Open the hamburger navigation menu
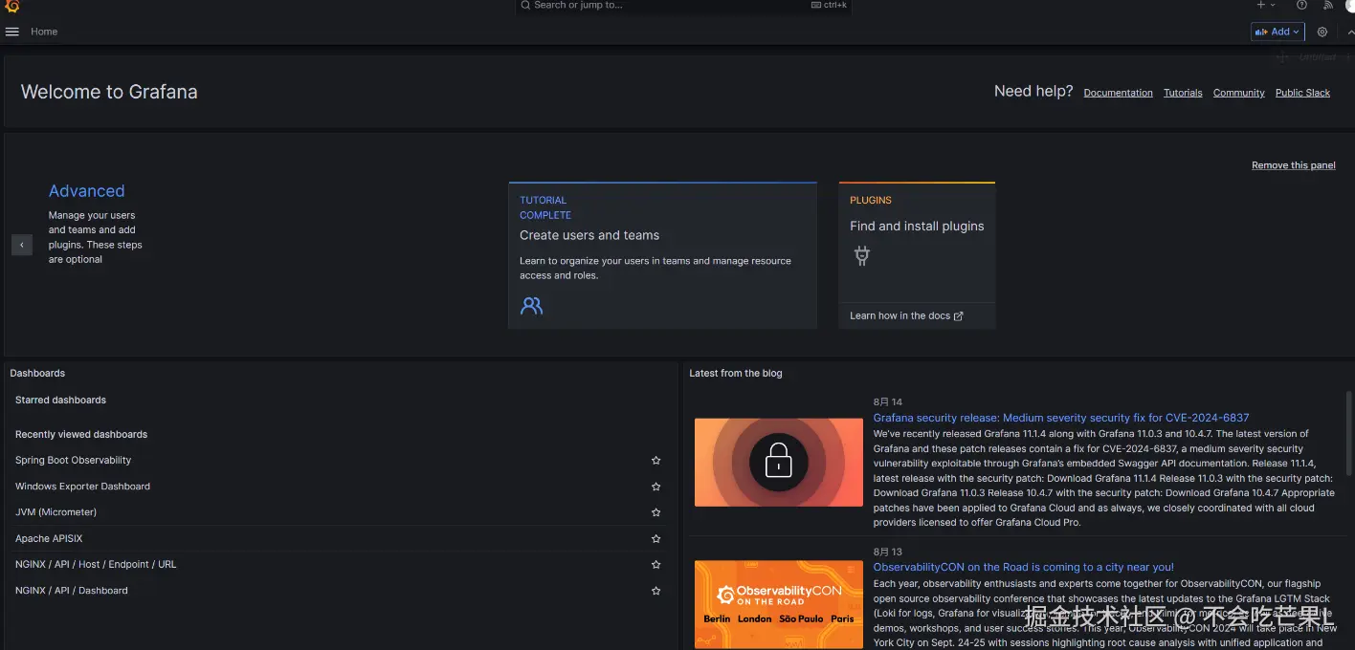This screenshot has height=650, width=1355. (11, 32)
